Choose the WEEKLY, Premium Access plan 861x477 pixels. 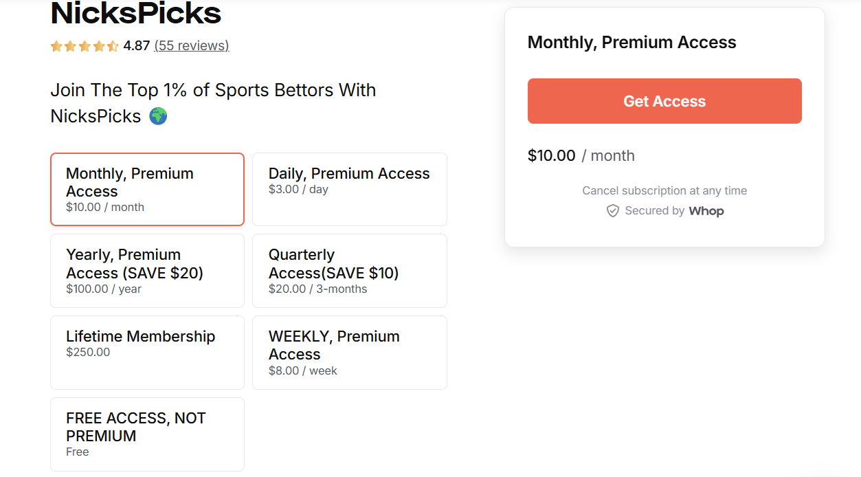coord(349,352)
